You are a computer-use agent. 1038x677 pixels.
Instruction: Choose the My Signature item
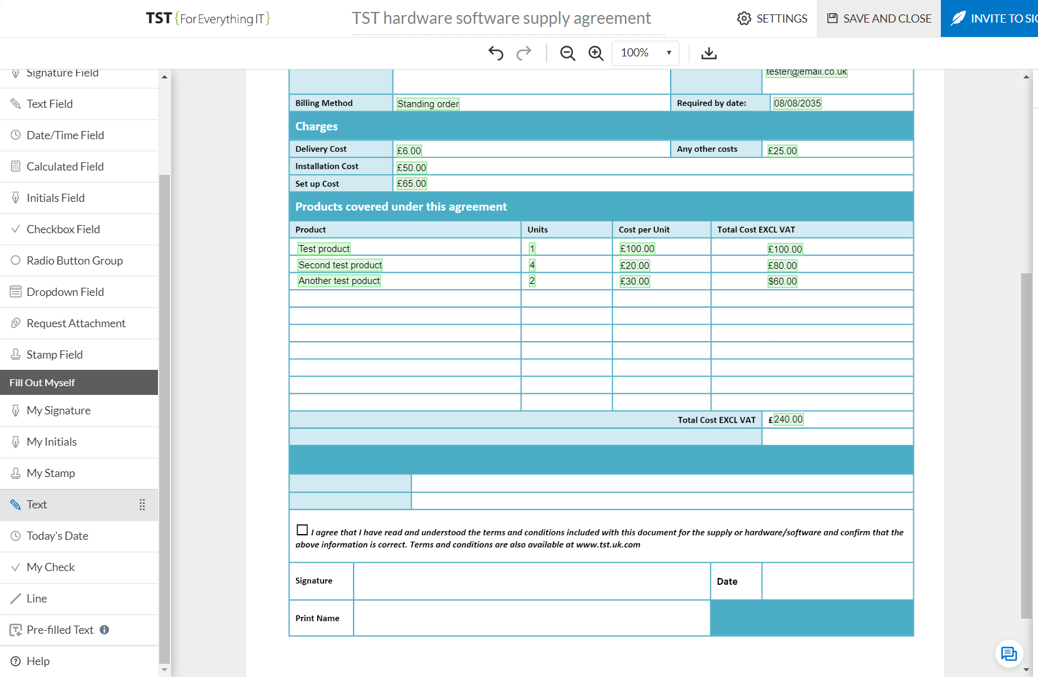[58, 411]
